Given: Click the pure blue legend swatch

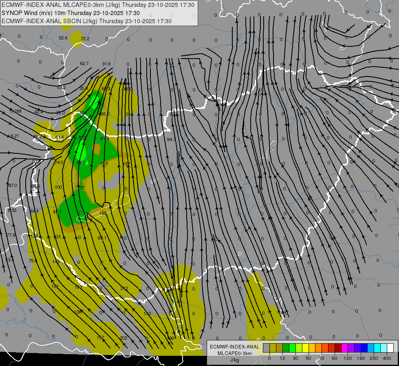Looking at the screenshot, I should click(x=364, y=348).
